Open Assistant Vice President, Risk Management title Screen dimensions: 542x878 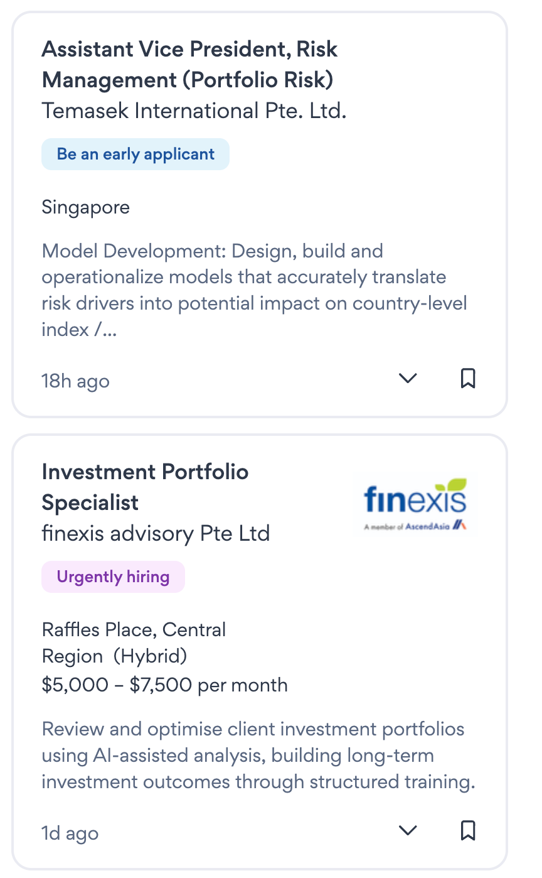click(189, 65)
